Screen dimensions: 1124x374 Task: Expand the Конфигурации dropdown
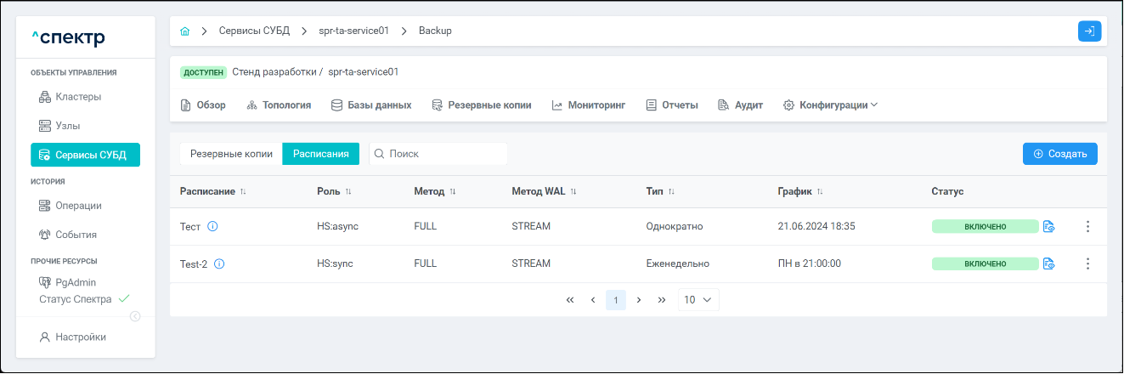click(830, 105)
